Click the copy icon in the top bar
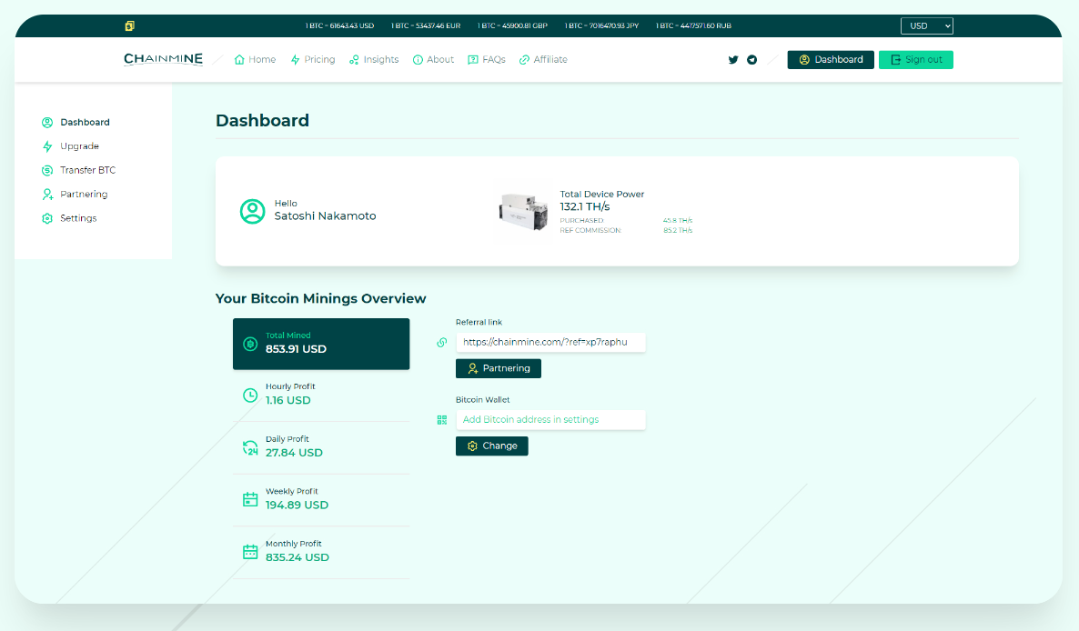Image resolution: width=1079 pixels, height=631 pixels. (129, 26)
